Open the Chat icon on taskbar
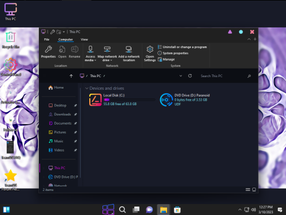Image resolution: width=286 pixels, height=215 pixels. [x=149, y=210]
